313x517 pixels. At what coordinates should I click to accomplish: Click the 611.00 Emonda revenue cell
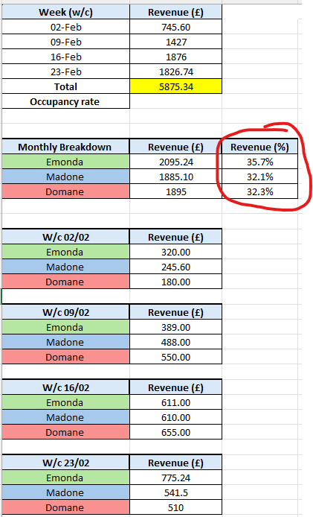(x=175, y=402)
